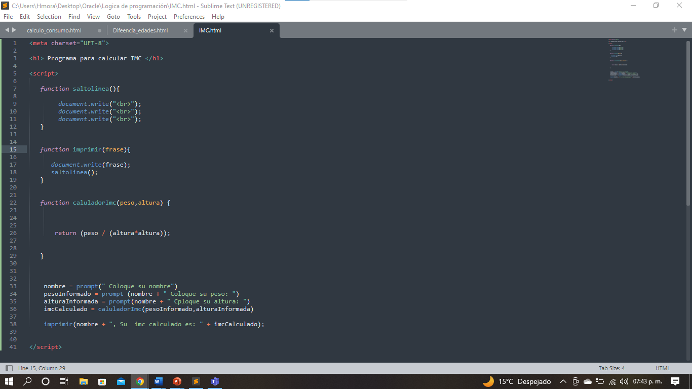Open the Find menu
The image size is (692, 389).
point(74,17)
